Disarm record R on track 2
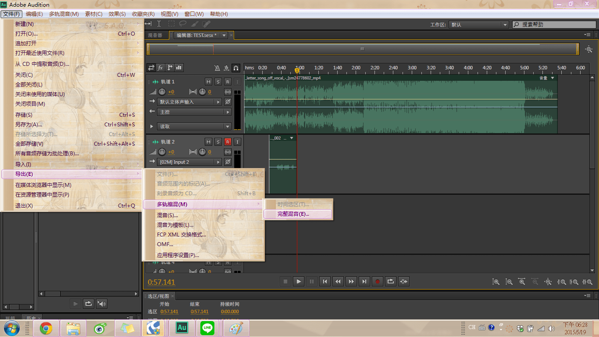 click(x=228, y=142)
